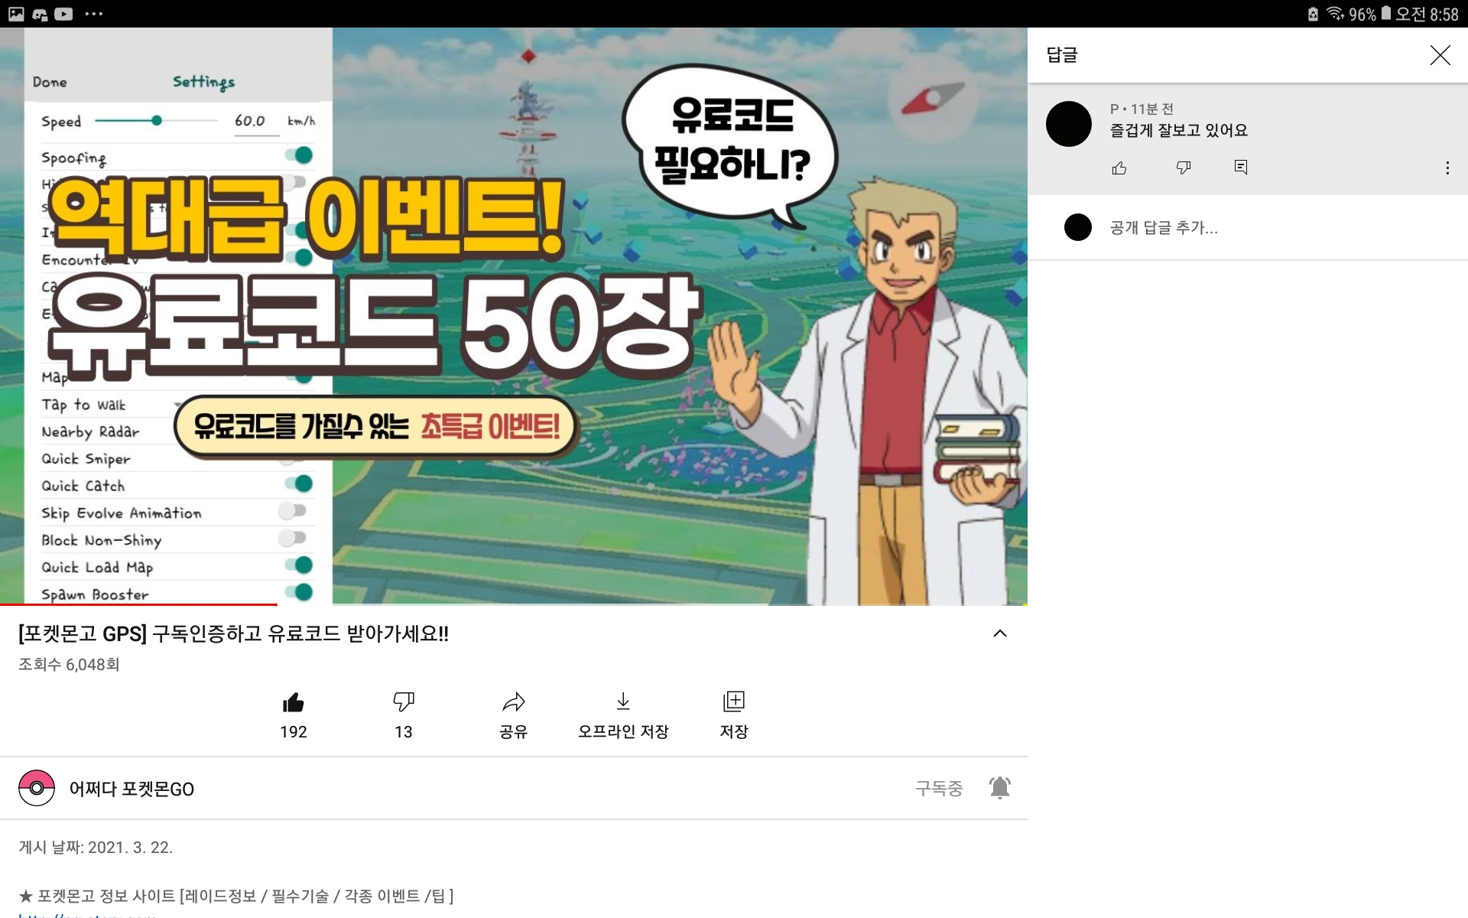Toggle the notification bell for the channel
The image size is (1468, 918).
coord(1000,788)
